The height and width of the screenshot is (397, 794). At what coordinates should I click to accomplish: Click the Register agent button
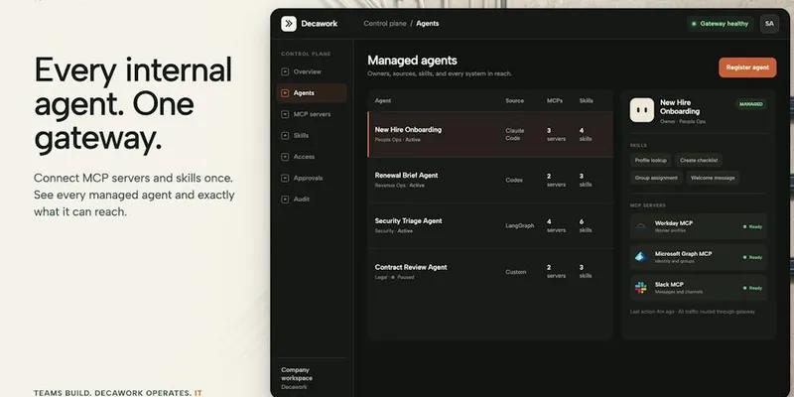pyautogui.click(x=747, y=67)
